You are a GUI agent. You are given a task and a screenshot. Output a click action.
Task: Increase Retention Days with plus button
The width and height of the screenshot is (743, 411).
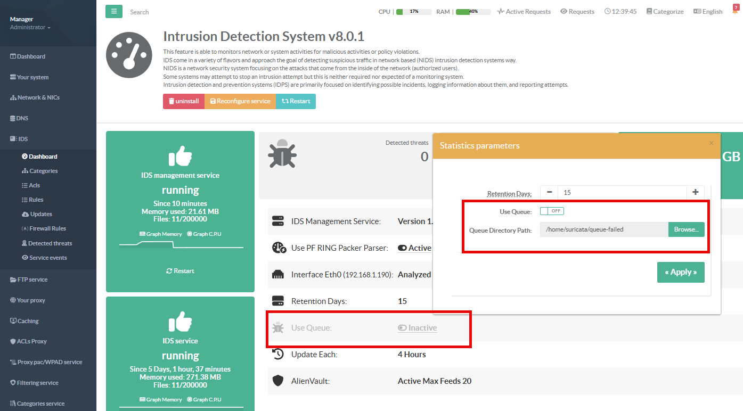(695, 192)
